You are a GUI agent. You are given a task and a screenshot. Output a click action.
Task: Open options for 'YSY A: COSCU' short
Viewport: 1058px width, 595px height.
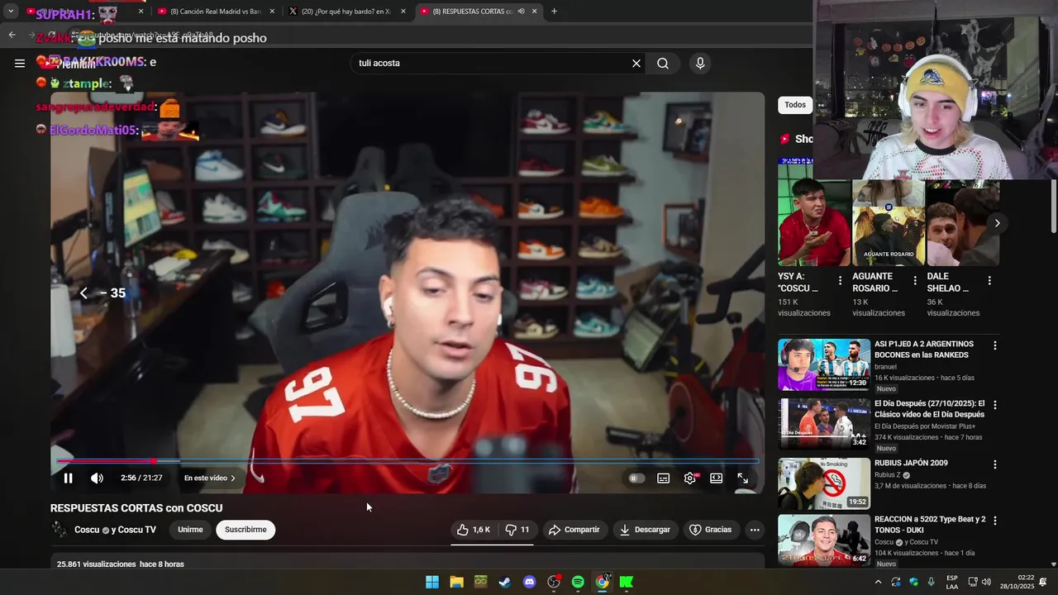[x=841, y=281]
